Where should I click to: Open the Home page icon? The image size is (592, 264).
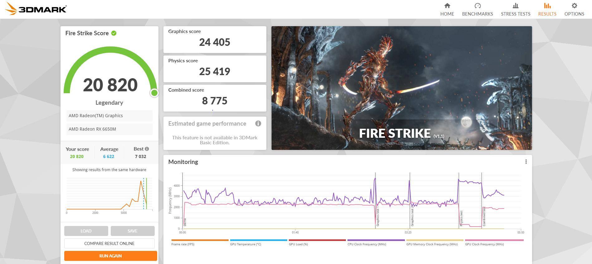tap(447, 6)
